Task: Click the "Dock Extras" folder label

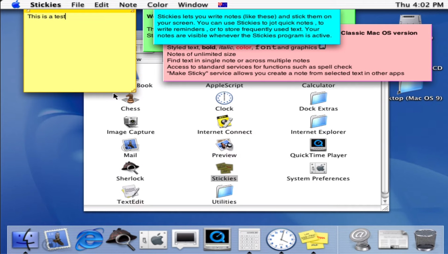Action: pos(318,108)
